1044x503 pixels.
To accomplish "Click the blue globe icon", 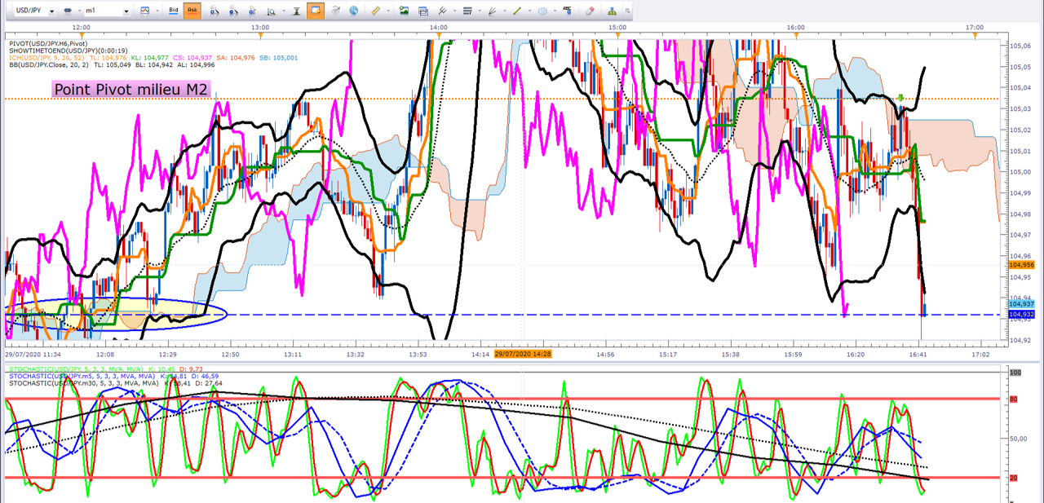I will [354, 11].
